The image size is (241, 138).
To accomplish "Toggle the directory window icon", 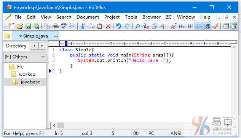I will (x=235, y=26).
